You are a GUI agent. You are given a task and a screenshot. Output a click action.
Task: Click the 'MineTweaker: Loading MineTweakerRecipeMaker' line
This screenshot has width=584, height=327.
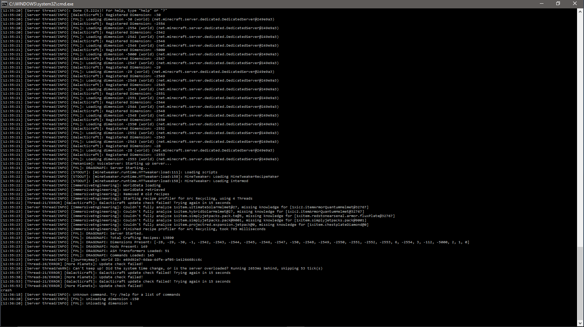[140, 177]
